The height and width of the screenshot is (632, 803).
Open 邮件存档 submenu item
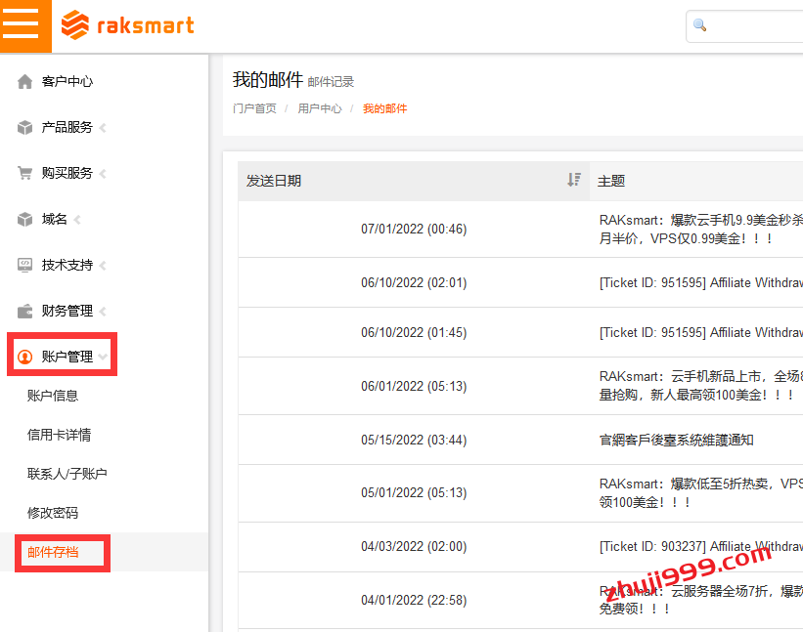tap(53, 552)
